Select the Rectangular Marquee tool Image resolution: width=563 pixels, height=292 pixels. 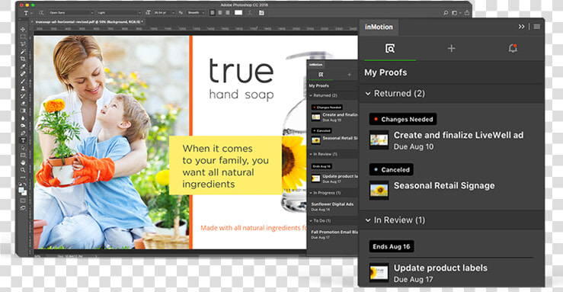tap(23, 37)
